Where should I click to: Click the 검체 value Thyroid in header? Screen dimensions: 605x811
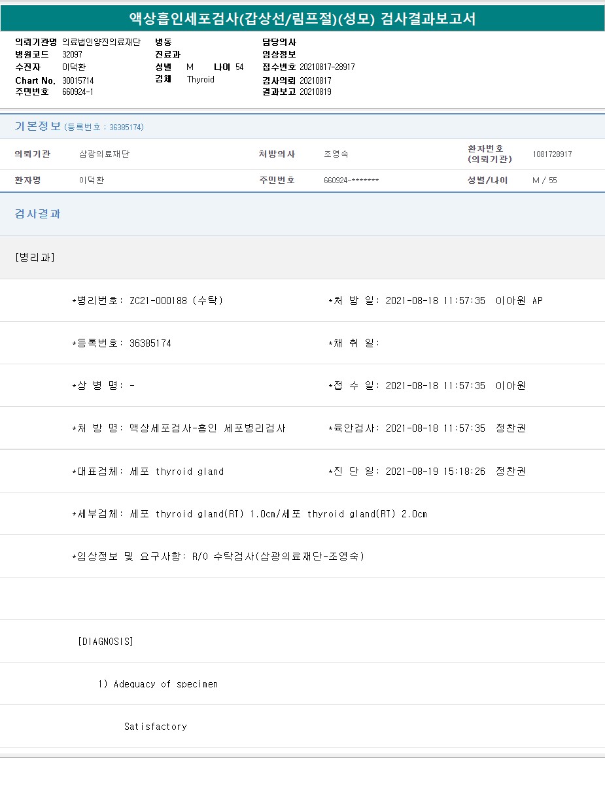[200, 79]
